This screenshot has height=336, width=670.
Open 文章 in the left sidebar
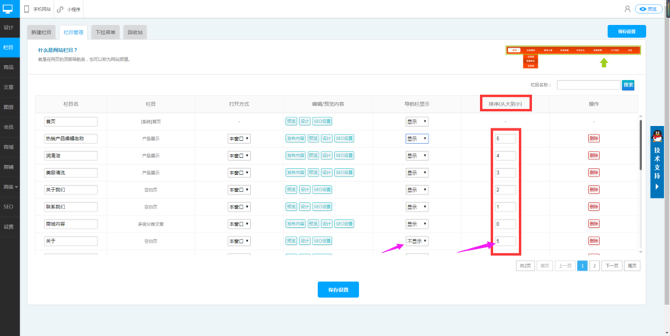[x=9, y=87]
